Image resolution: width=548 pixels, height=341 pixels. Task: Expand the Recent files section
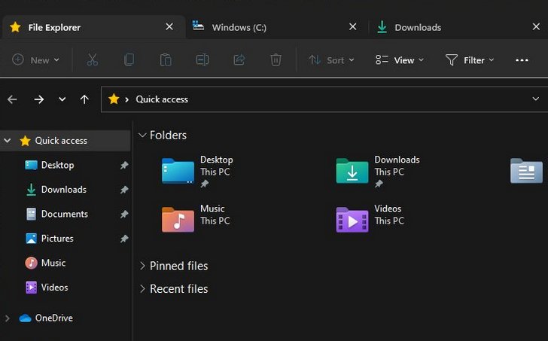click(x=142, y=288)
